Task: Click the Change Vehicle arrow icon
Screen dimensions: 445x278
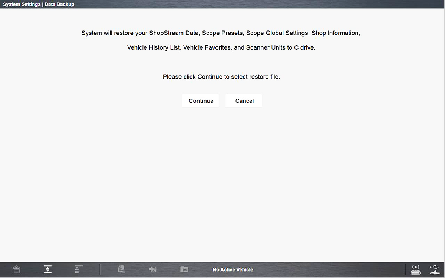Action: pyautogui.click(x=152, y=269)
